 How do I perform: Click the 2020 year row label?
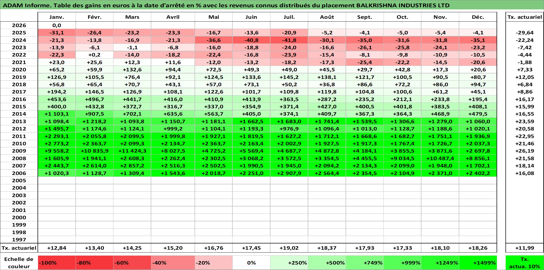(19, 70)
